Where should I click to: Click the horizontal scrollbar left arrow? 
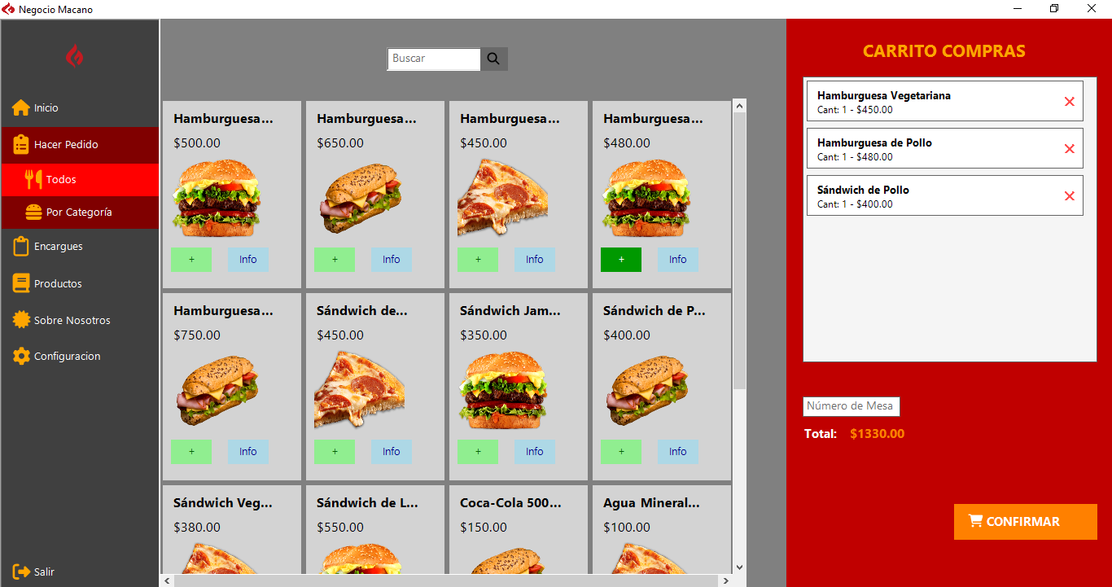pos(168,581)
